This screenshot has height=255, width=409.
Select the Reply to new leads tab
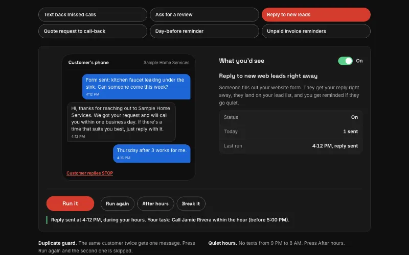(x=316, y=15)
